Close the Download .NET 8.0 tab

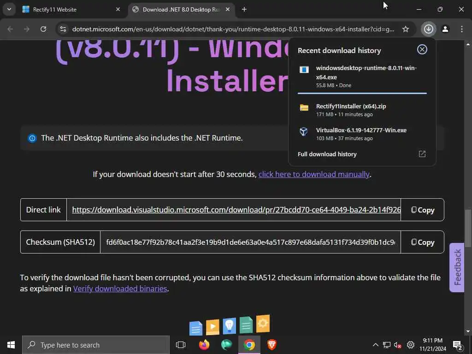(228, 9)
